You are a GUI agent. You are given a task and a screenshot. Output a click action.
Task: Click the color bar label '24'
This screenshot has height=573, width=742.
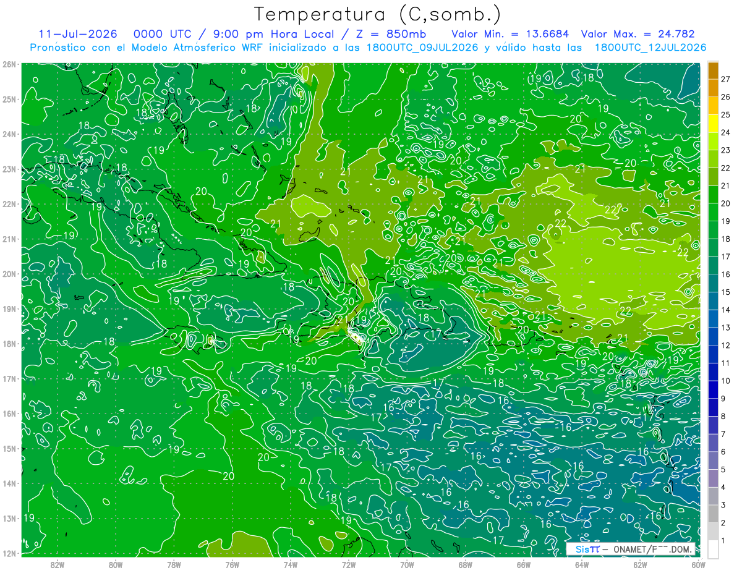tap(726, 132)
